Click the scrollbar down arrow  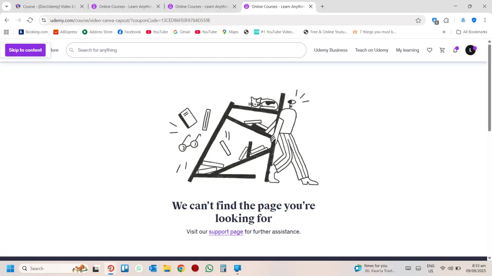tap(489, 258)
